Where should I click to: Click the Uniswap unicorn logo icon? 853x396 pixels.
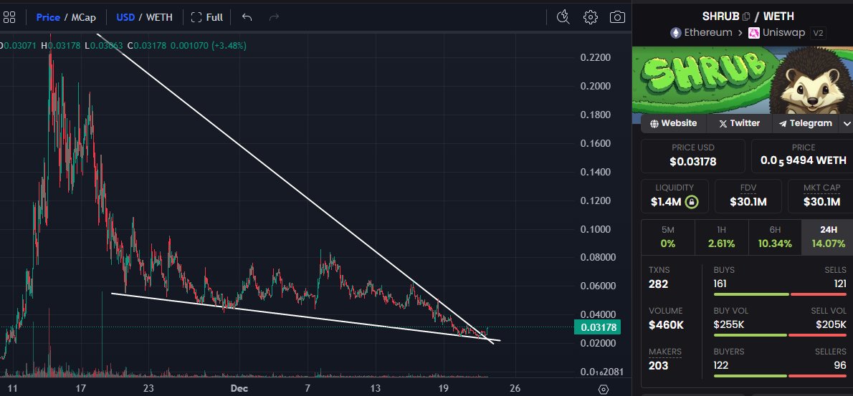754,33
